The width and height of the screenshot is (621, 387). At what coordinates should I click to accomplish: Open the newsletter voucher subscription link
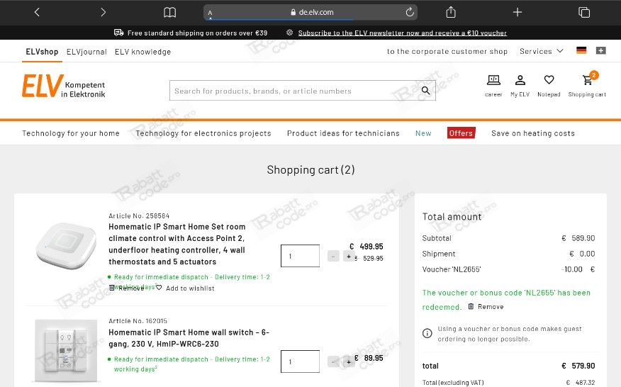(x=403, y=33)
